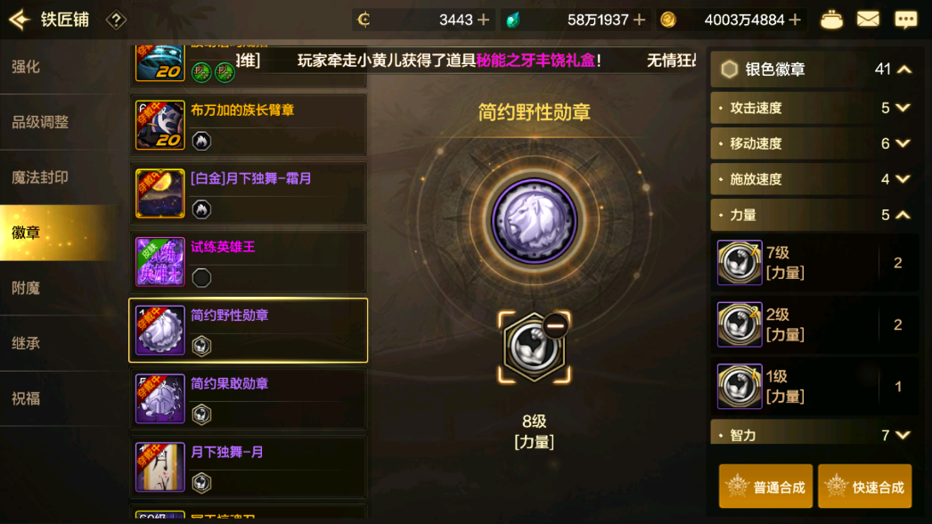
Task: Open the inventory bag icon
Action: (x=831, y=20)
